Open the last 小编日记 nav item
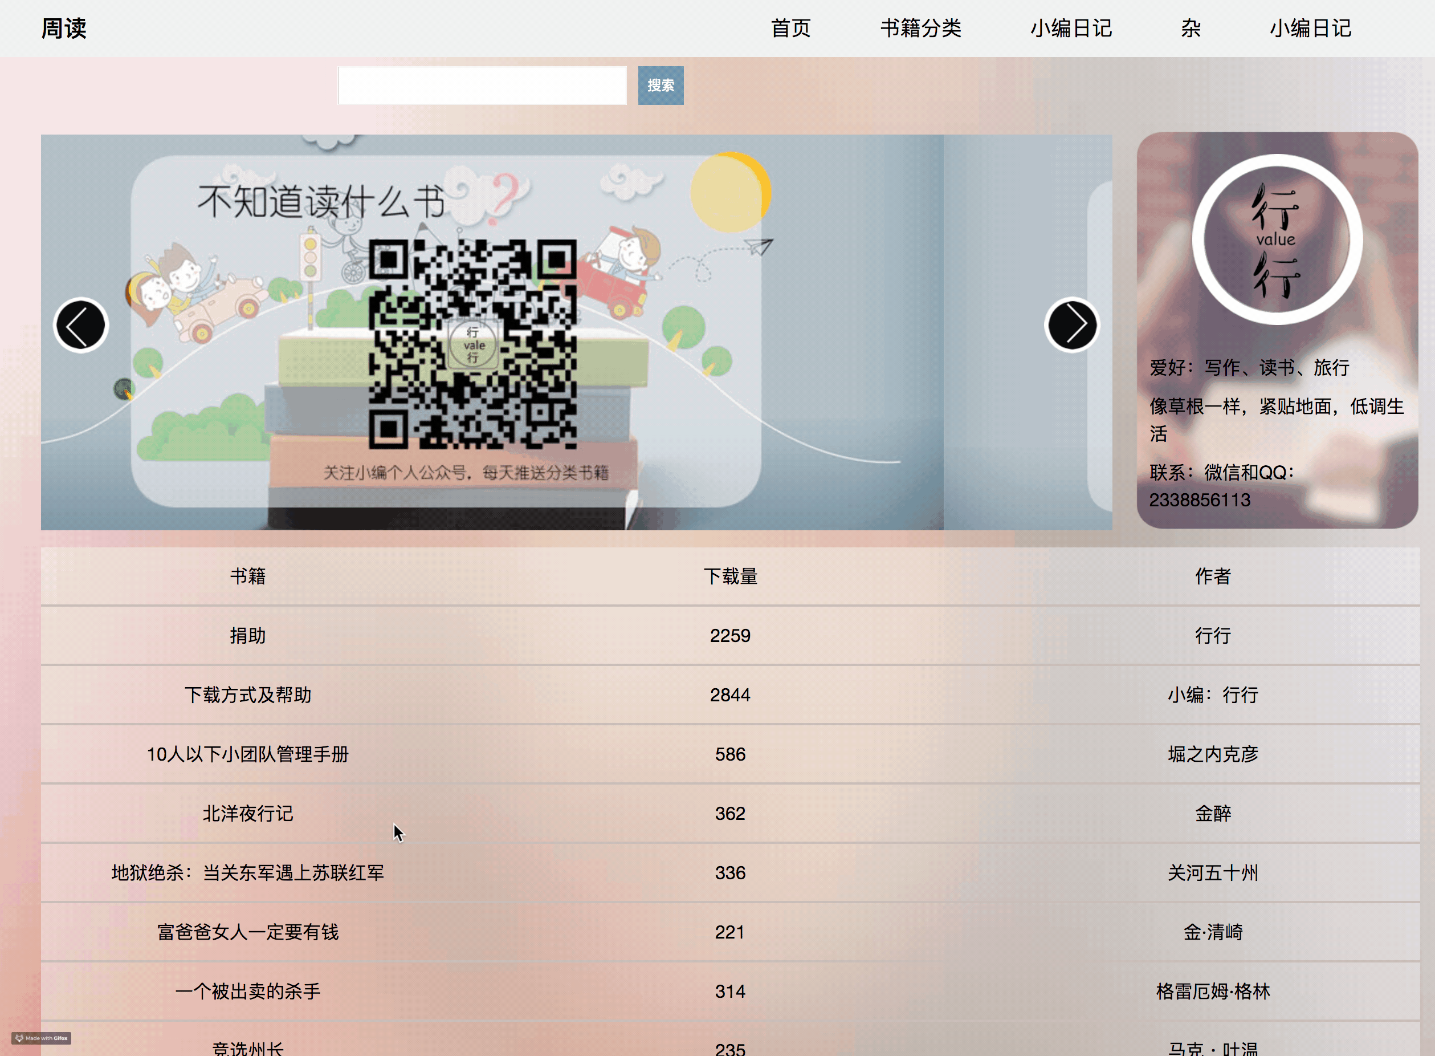 pos(1310,28)
